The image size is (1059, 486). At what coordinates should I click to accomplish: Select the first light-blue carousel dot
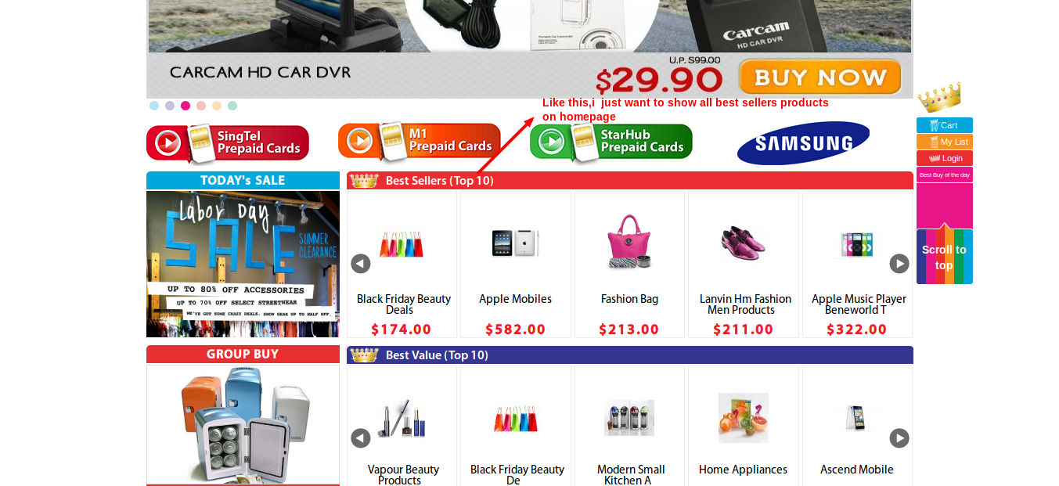click(154, 106)
